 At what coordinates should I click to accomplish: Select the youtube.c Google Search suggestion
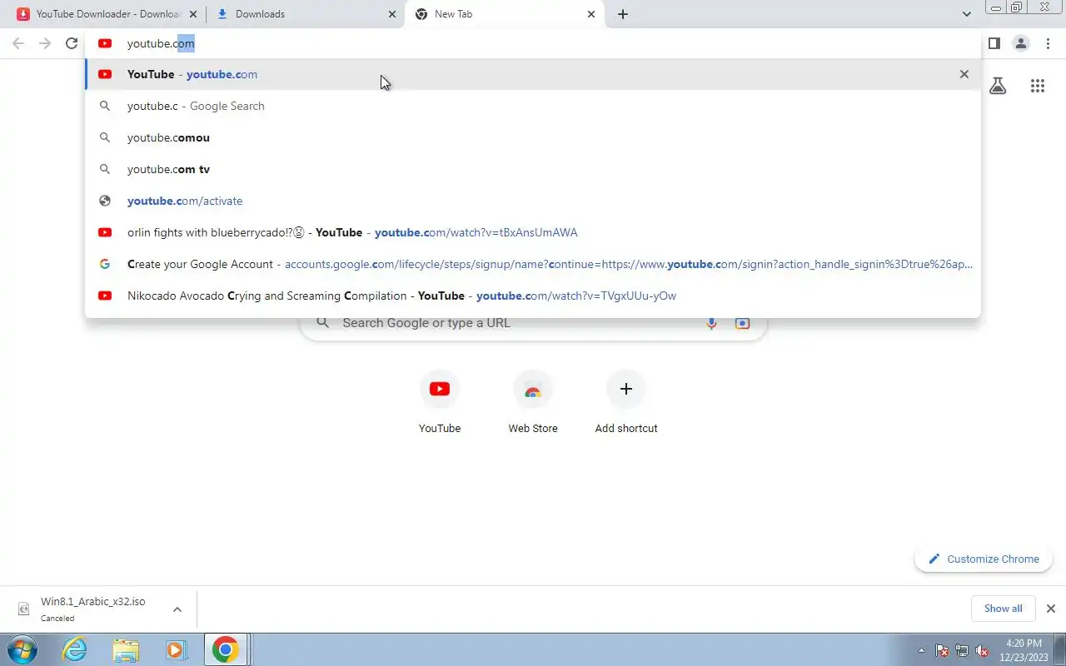point(533,106)
